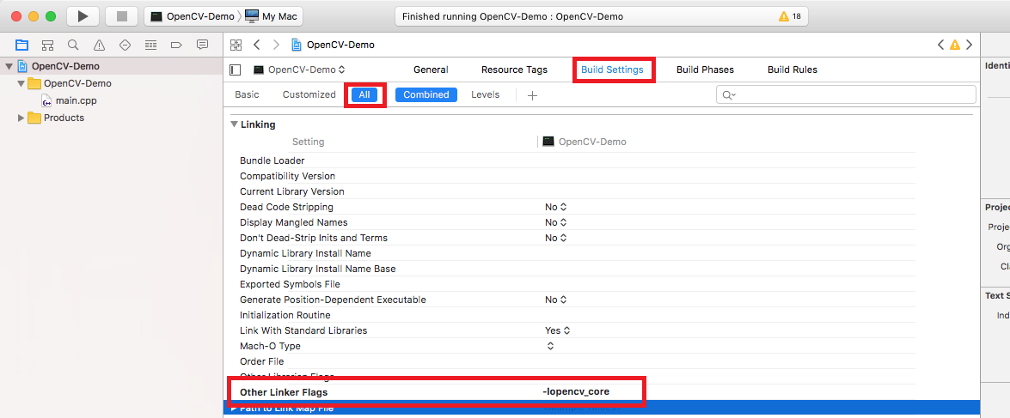Go back in editor history
The width and height of the screenshot is (1010, 418).
pos(256,45)
